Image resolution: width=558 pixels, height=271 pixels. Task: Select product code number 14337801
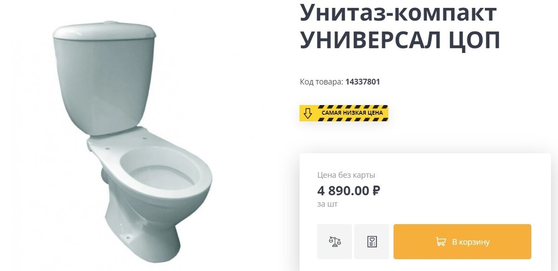[363, 82]
